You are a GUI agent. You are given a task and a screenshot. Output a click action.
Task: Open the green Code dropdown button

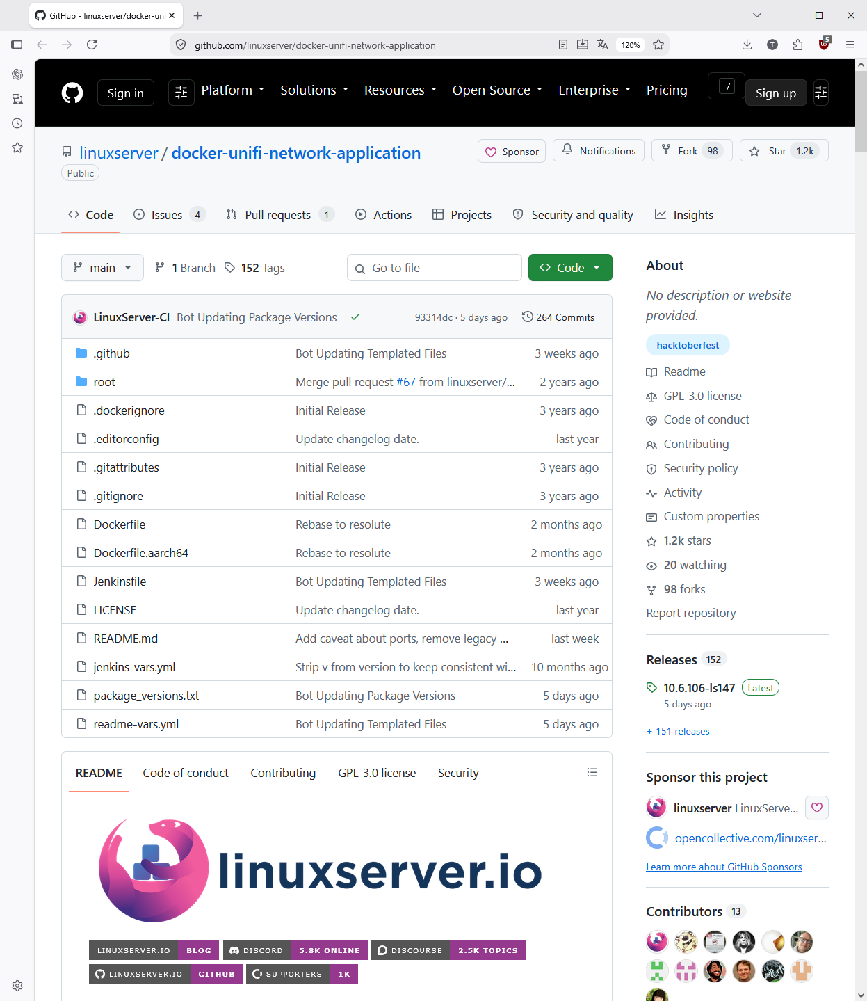click(x=570, y=268)
